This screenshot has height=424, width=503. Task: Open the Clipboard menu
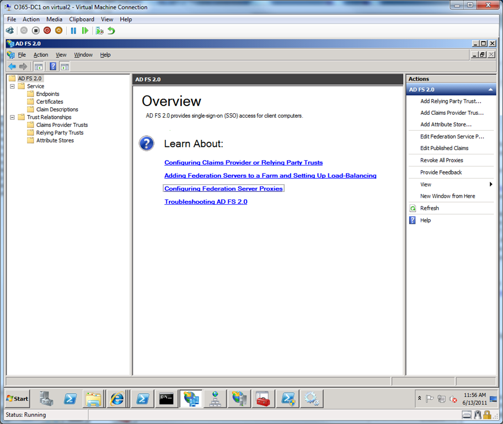pyautogui.click(x=82, y=19)
